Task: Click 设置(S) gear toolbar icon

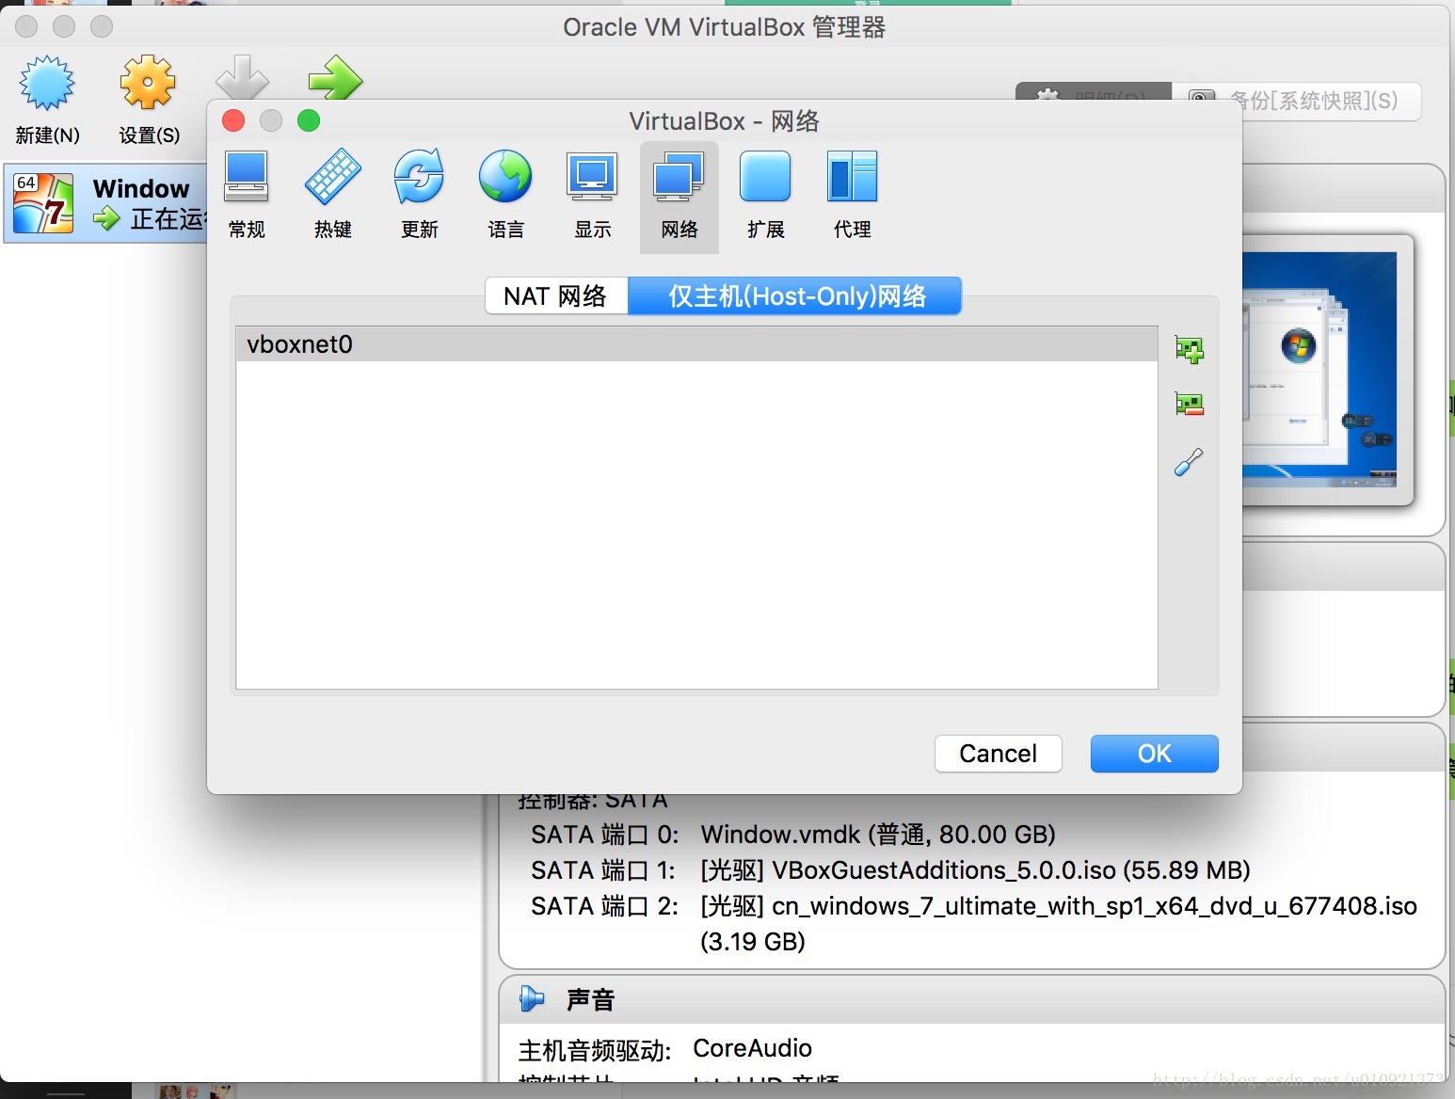Action: (149, 101)
